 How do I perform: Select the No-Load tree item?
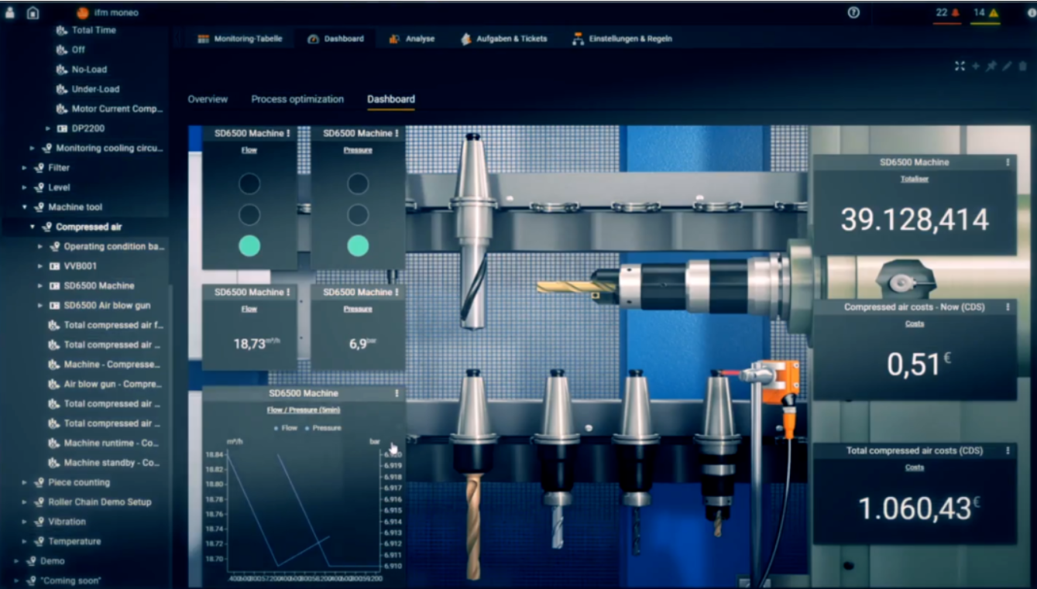pyautogui.click(x=82, y=70)
